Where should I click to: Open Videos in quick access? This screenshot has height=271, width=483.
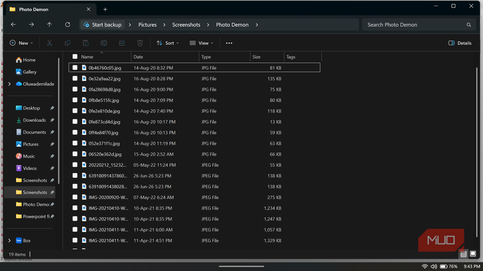(26, 168)
